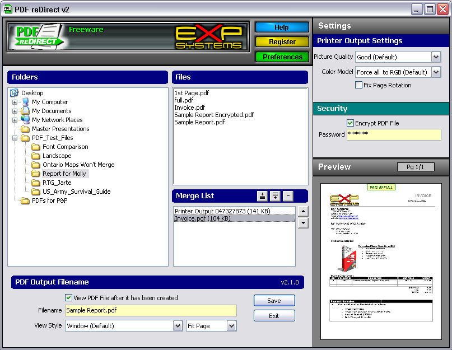Screen dimensions: 452x350
Task: Click the Pg 1/1 page indicator button
Action: (416, 167)
